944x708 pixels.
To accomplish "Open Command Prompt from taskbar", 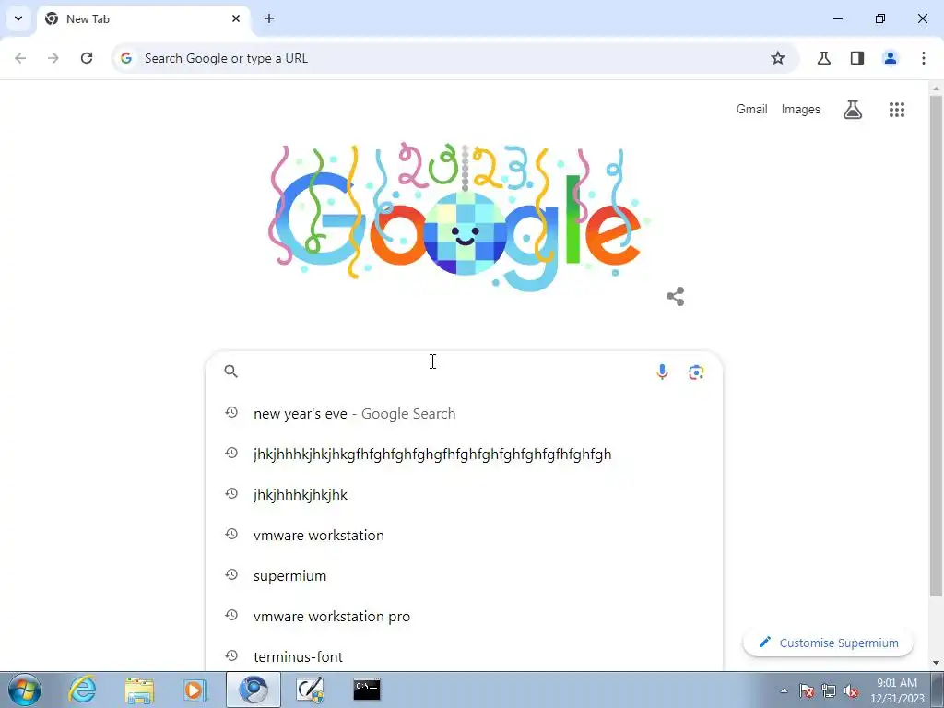I will pos(367,690).
